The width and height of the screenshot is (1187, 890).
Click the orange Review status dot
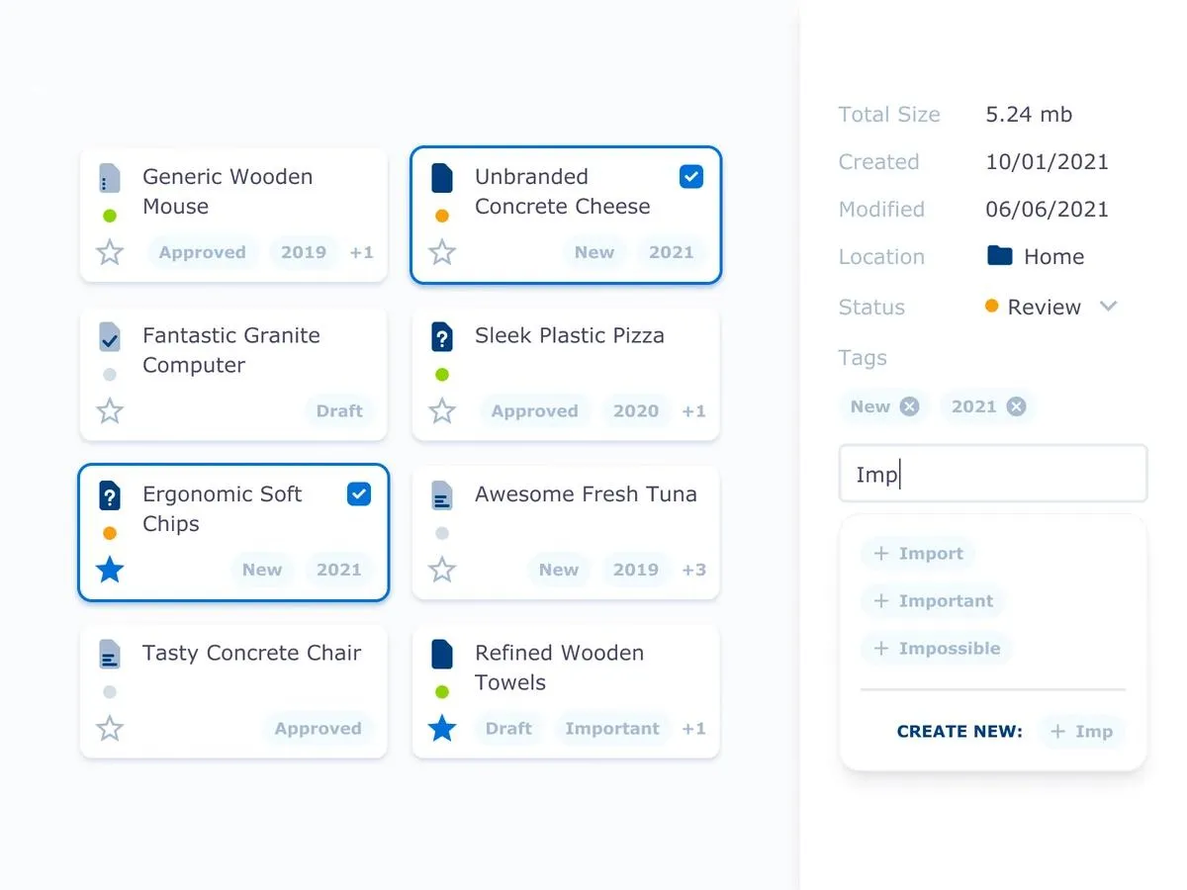tap(992, 307)
